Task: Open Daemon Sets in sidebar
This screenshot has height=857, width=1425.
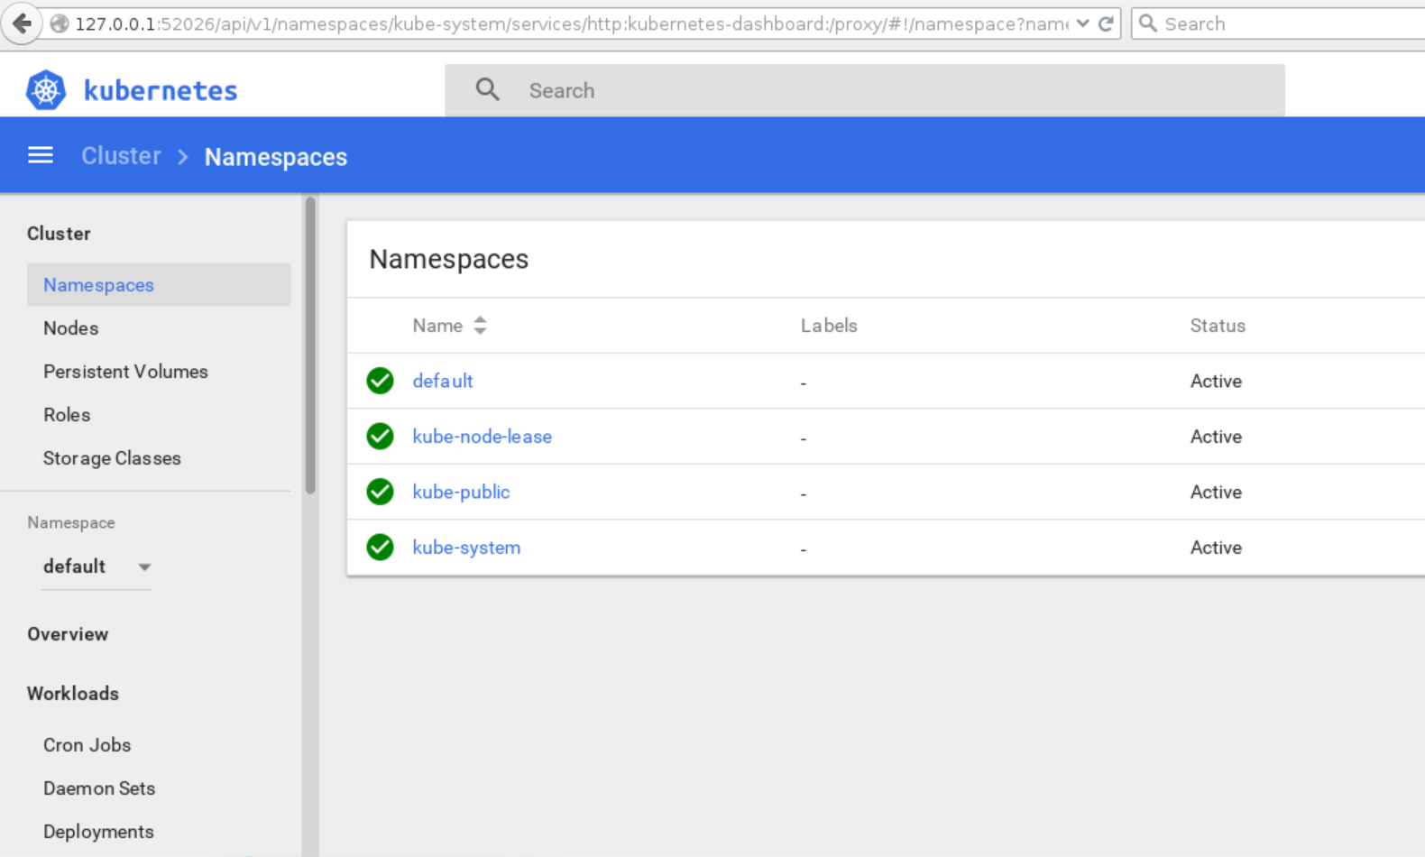Action: [99, 788]
